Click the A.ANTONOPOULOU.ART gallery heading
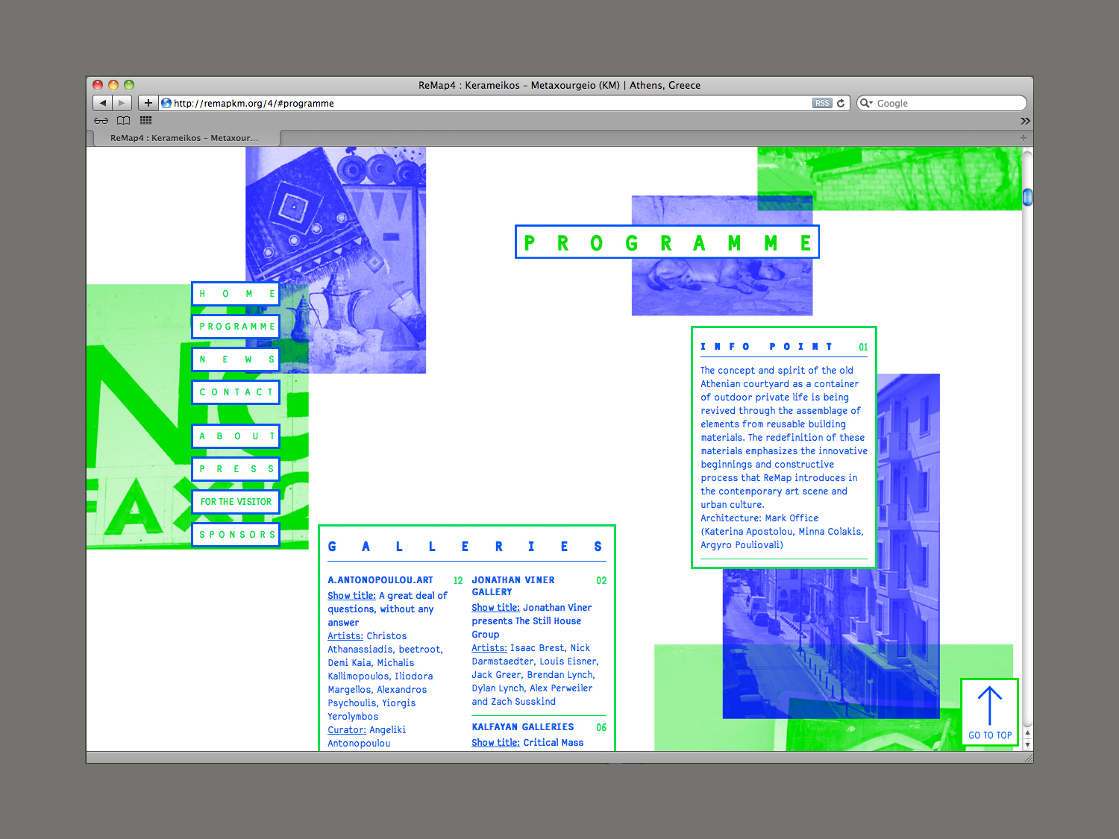The image size is (1119, 839). (380, 580)
